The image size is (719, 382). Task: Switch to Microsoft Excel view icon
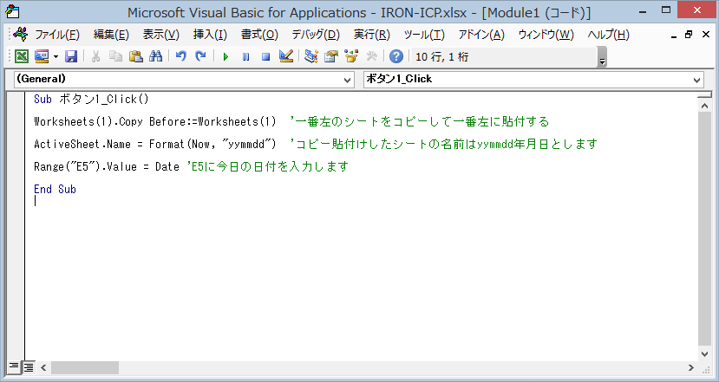tap(21, 56)
